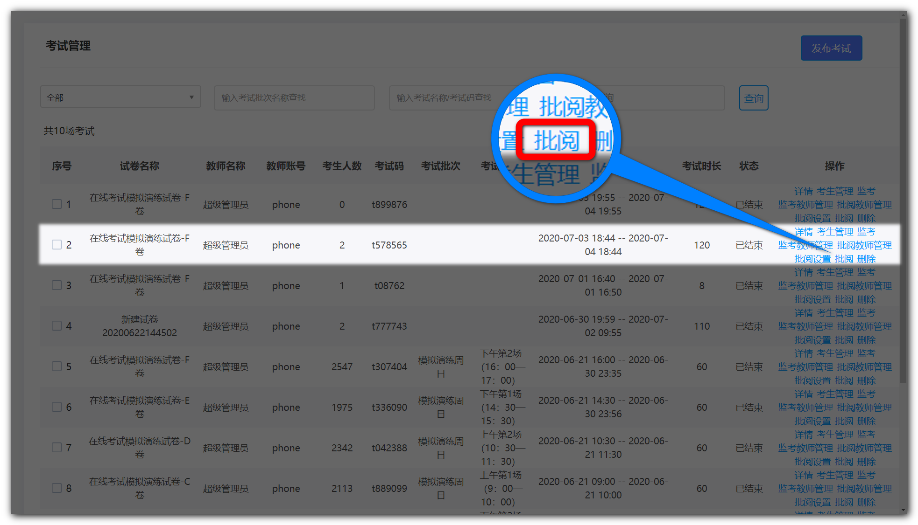Click 删除 link in row 4
Screen dimensions: 918x525
coord(867,340)
